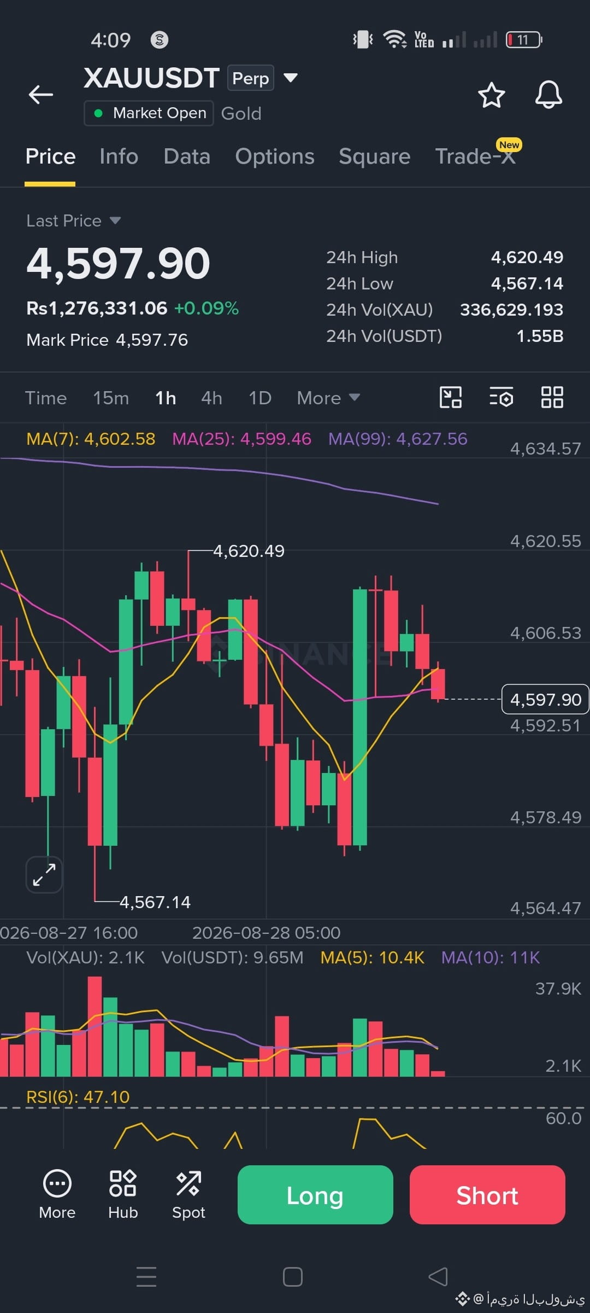Screen dimensions: 590x1313
Task: Tap the MA(25) indicator label
Action: point(241,439)
